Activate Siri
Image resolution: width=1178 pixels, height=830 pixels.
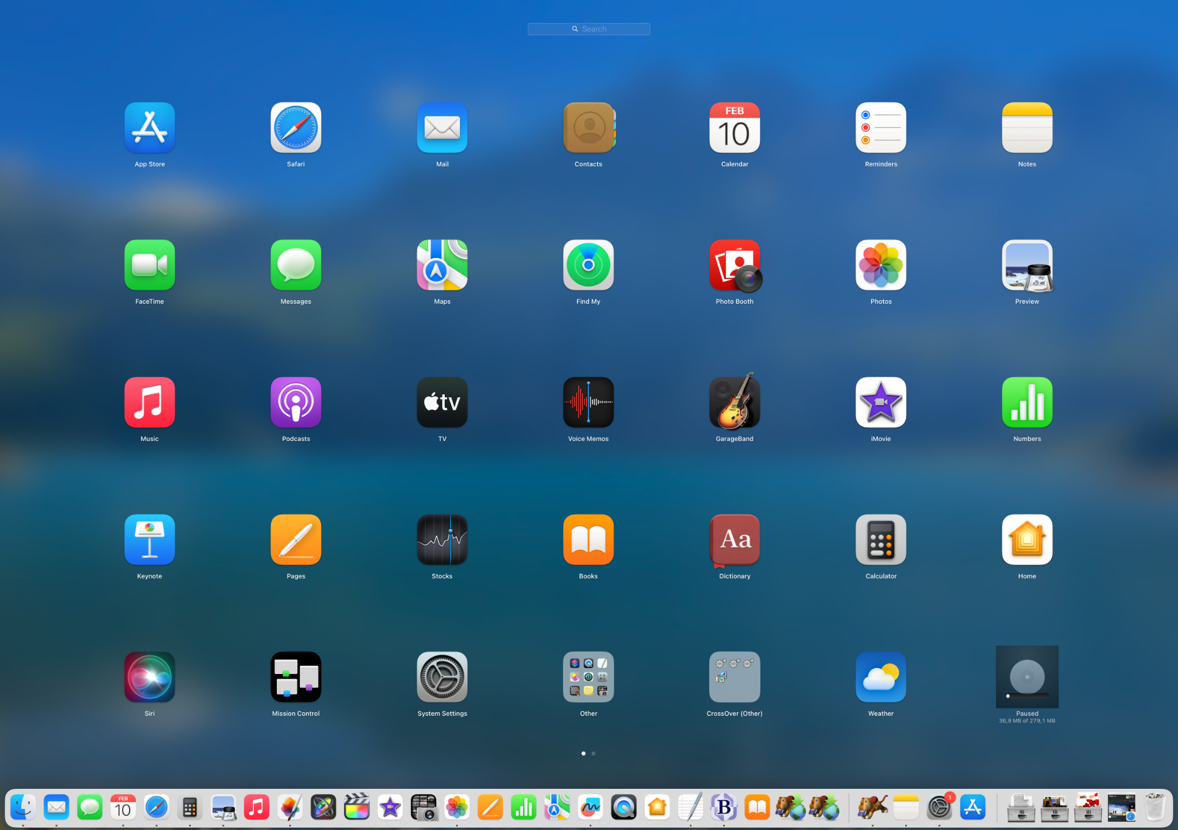(x=150, y=677)
